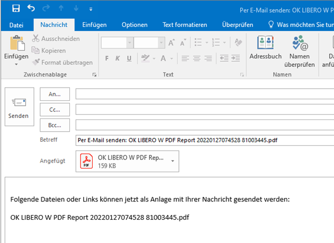Click the An... recipient button

click(55, 94)
